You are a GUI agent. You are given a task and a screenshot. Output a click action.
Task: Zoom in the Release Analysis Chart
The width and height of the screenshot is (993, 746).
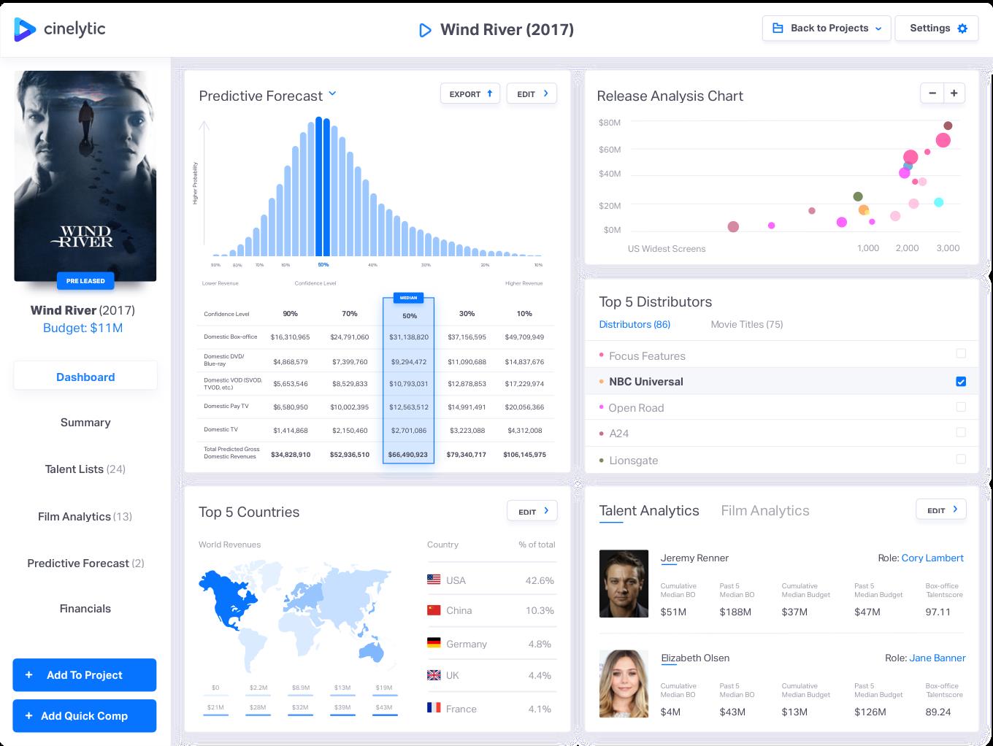click(954, 93)
